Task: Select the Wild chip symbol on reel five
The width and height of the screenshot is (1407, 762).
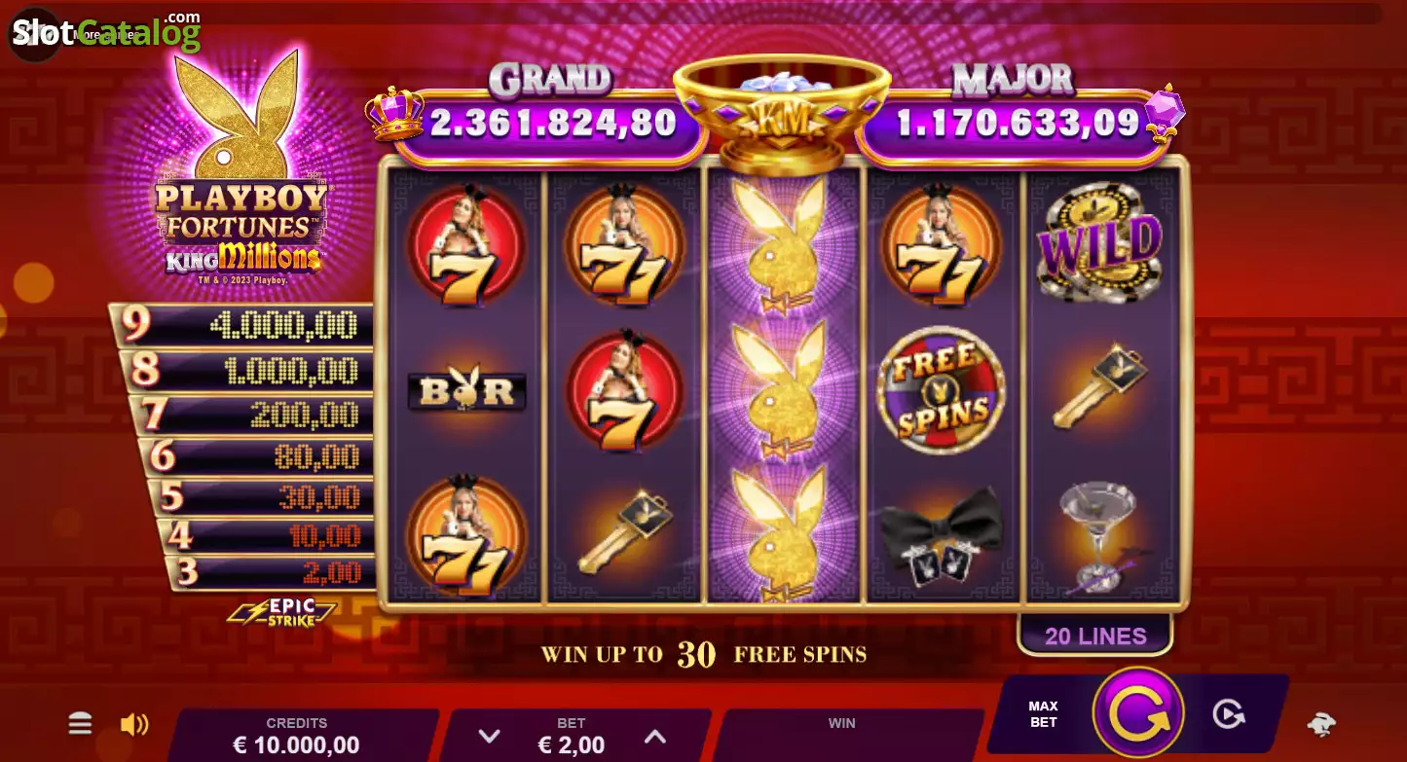Action: pos(1100,239)
